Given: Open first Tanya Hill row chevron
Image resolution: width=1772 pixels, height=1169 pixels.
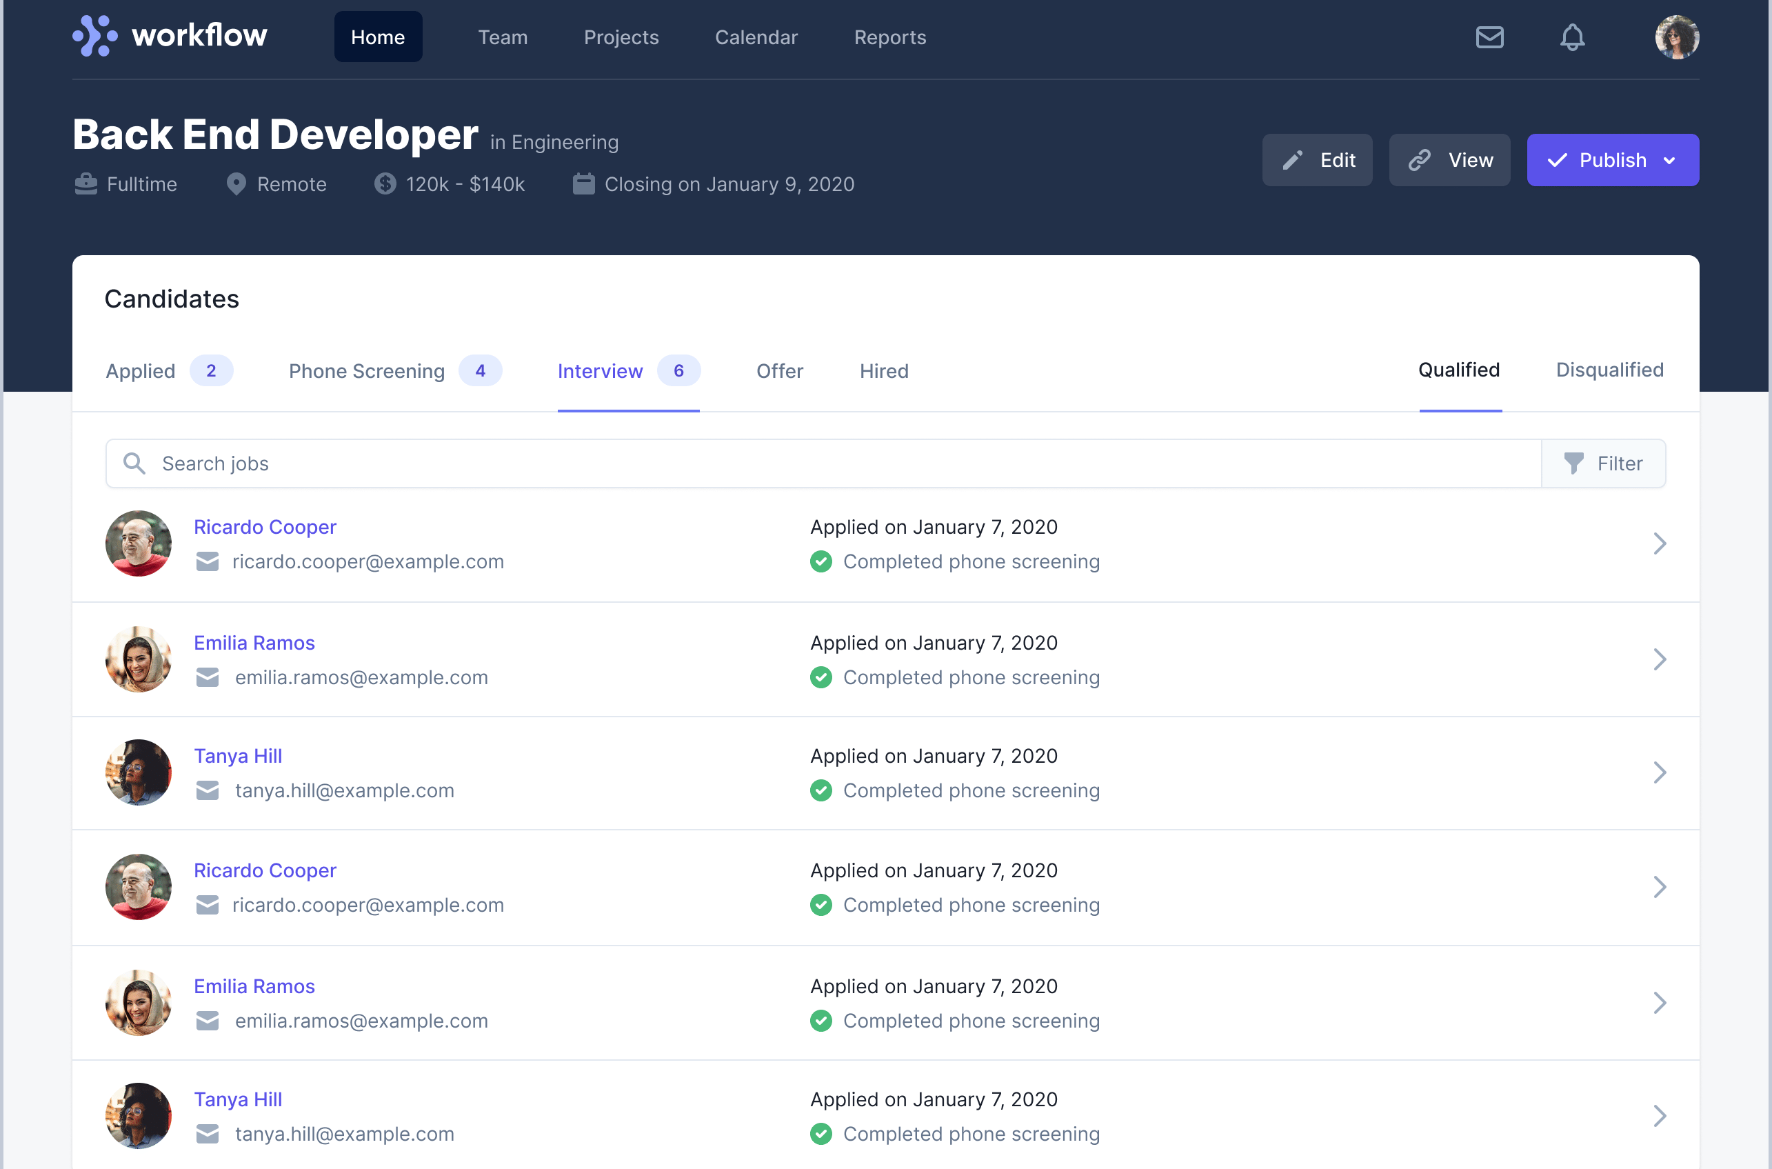Looking at the screenshot, I should tap(1659, 772).
